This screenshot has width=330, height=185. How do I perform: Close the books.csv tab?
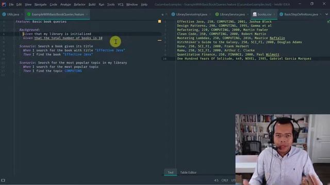(x=274, y=14)
